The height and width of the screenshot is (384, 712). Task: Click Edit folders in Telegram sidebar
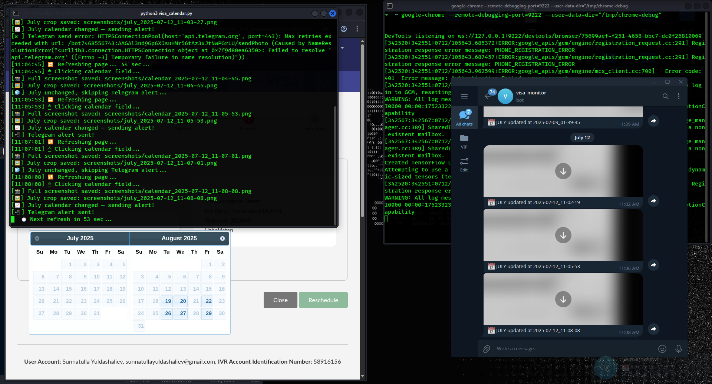click(464, 164)
